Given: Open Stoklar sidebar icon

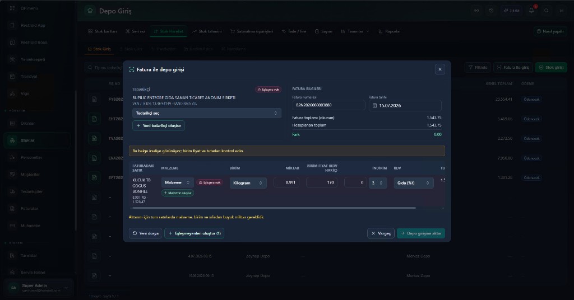Looking at the screenshot, I should (x=12, y=140).
